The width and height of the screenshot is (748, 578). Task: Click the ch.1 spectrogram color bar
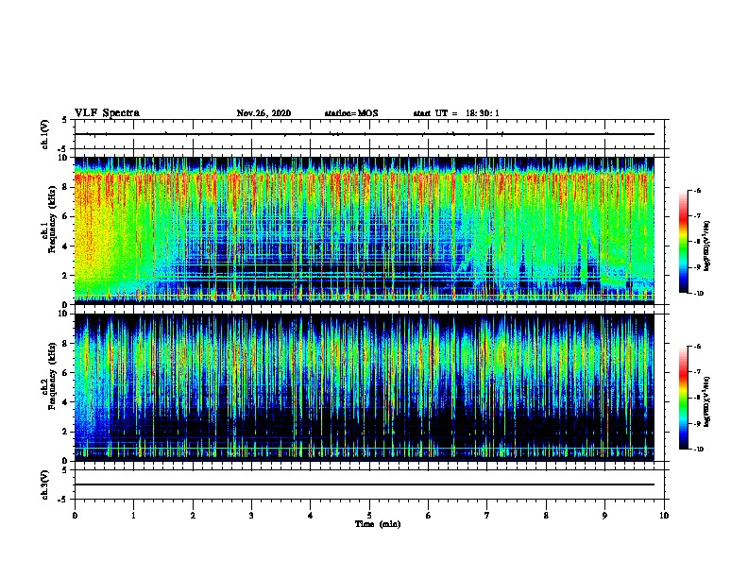coord(683,242)
